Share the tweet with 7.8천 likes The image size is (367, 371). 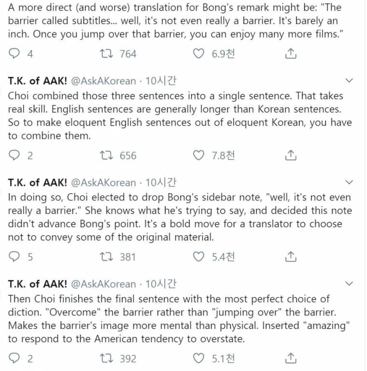point(291,155)
